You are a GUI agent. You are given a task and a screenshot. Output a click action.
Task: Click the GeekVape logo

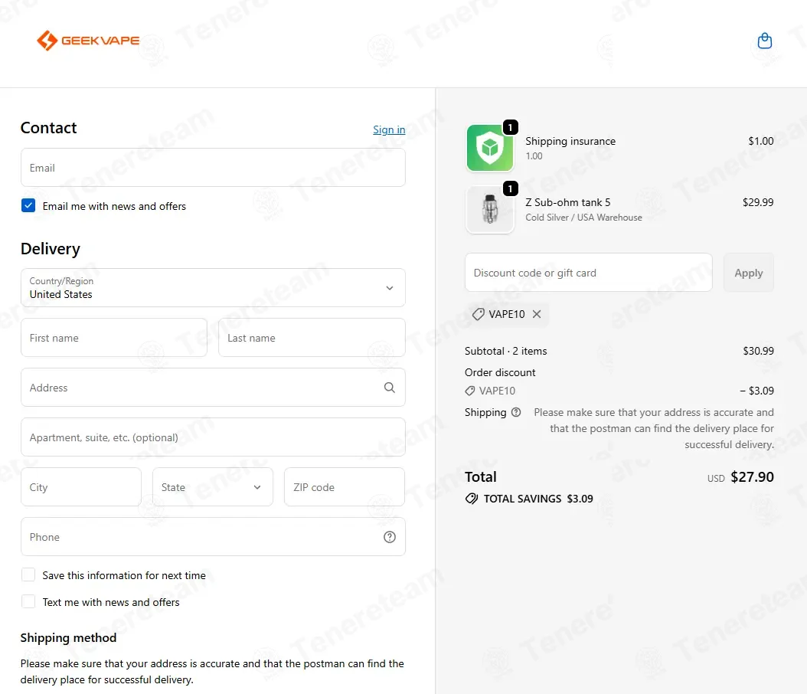(88, 40)
